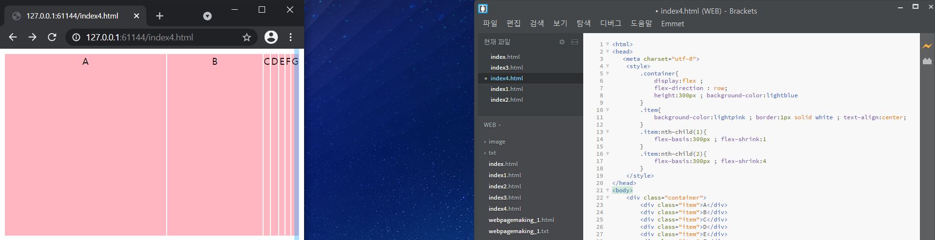Click the meta charset tag on line 3
The height and width of the screenshot is (240, 935).
click(x=661, y=59)
